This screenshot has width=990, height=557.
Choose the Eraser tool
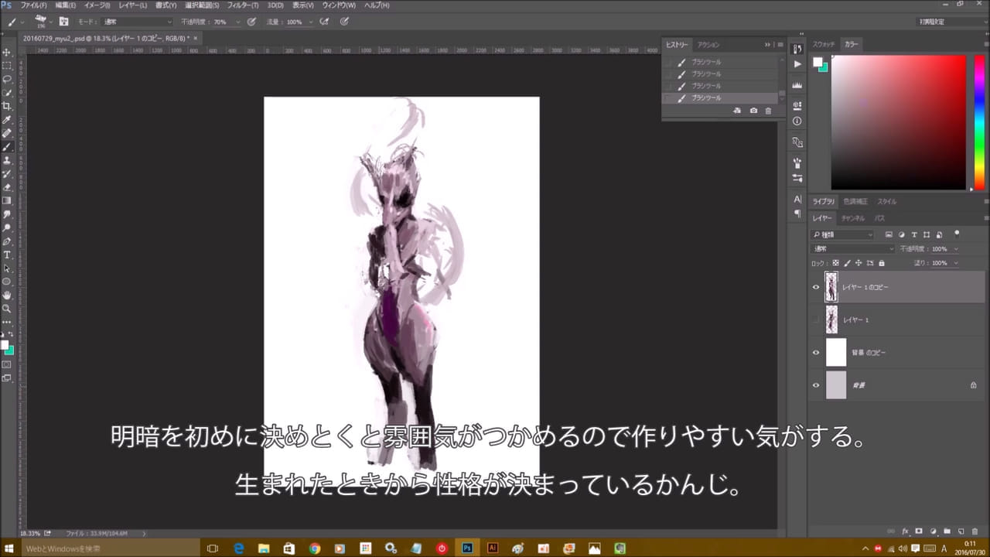(x=7, y=186)
